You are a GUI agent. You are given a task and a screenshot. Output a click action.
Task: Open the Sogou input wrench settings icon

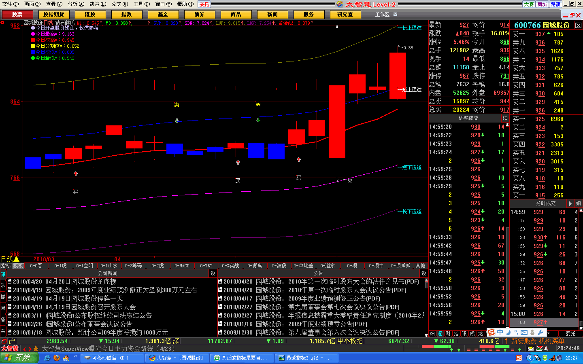(540, 332)
